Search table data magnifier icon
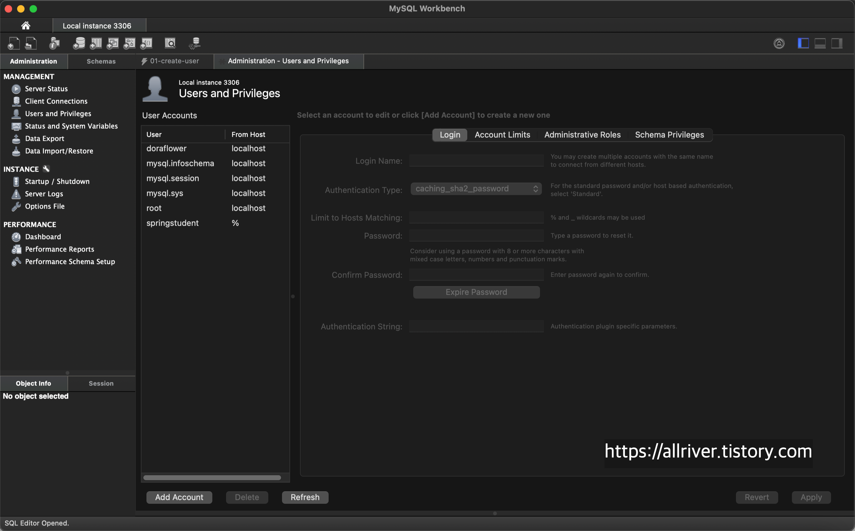The height and width of the screenshot is (531, 855). click(170, 43)
